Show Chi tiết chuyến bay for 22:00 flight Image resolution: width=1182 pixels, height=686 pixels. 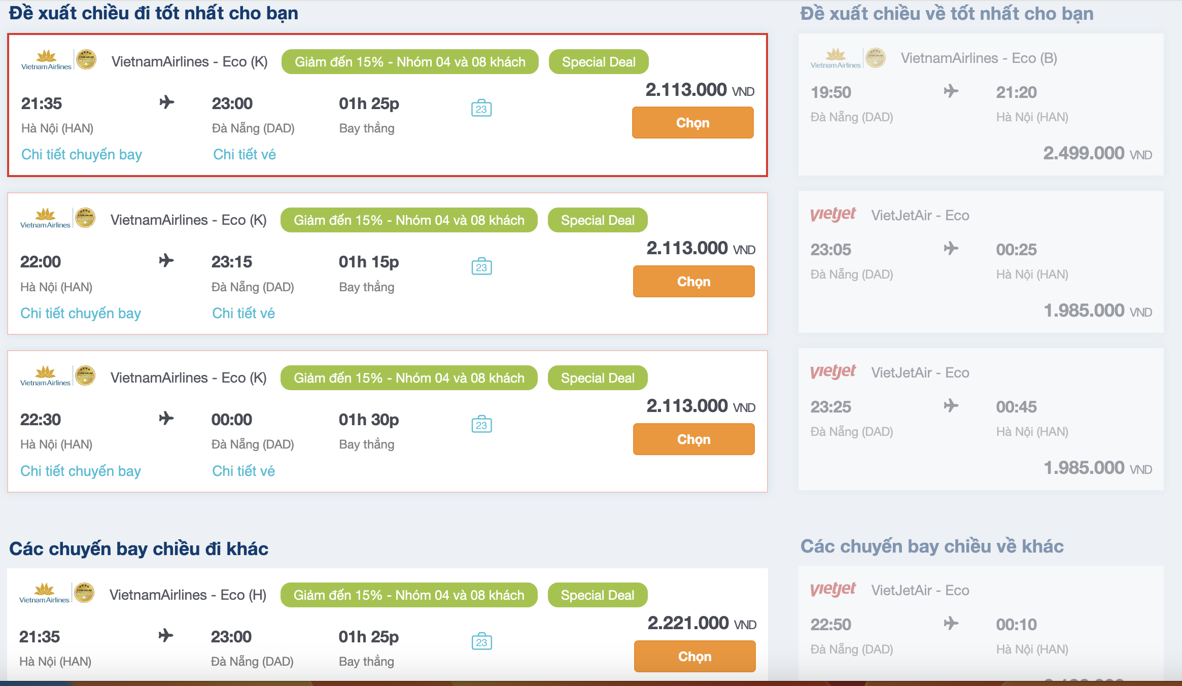coord(80,313)
